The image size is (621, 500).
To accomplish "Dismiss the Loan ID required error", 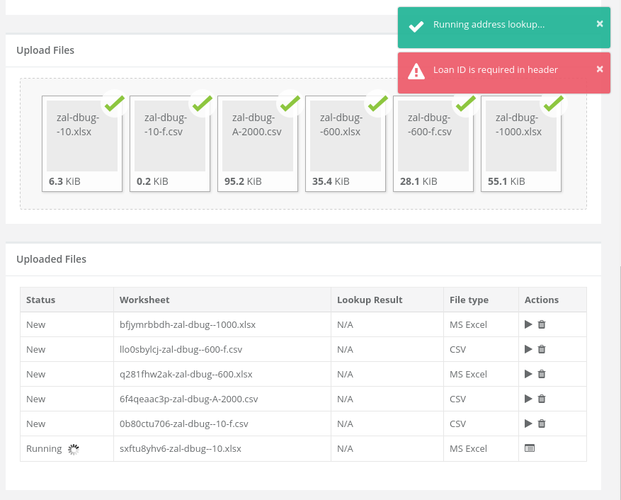I will point(600,69).
